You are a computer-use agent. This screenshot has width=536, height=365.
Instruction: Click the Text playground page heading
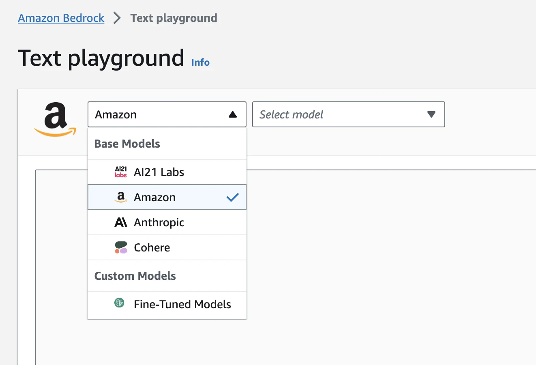101,58
